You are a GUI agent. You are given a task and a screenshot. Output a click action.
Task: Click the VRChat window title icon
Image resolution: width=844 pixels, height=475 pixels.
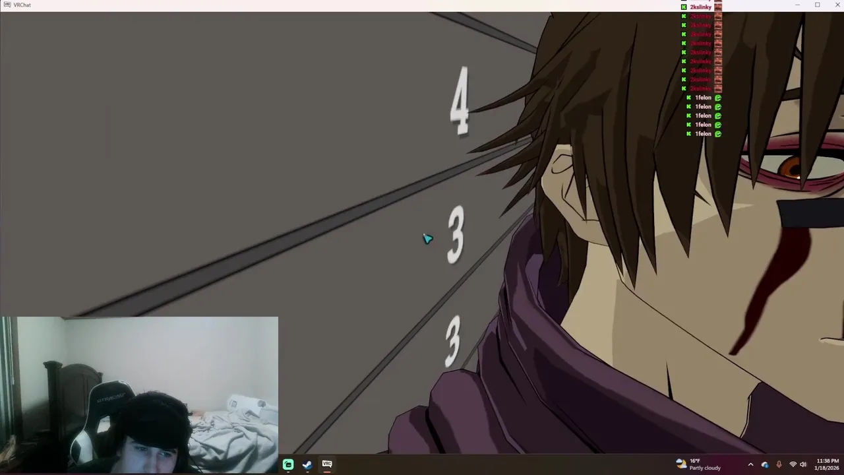point(7,5)
